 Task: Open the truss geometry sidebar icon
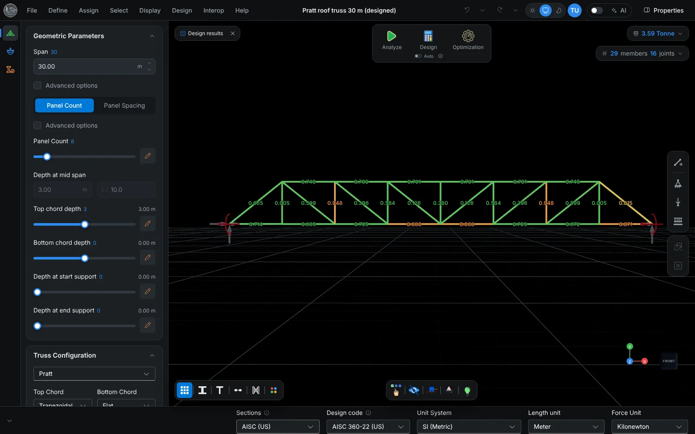pos(10,33)
